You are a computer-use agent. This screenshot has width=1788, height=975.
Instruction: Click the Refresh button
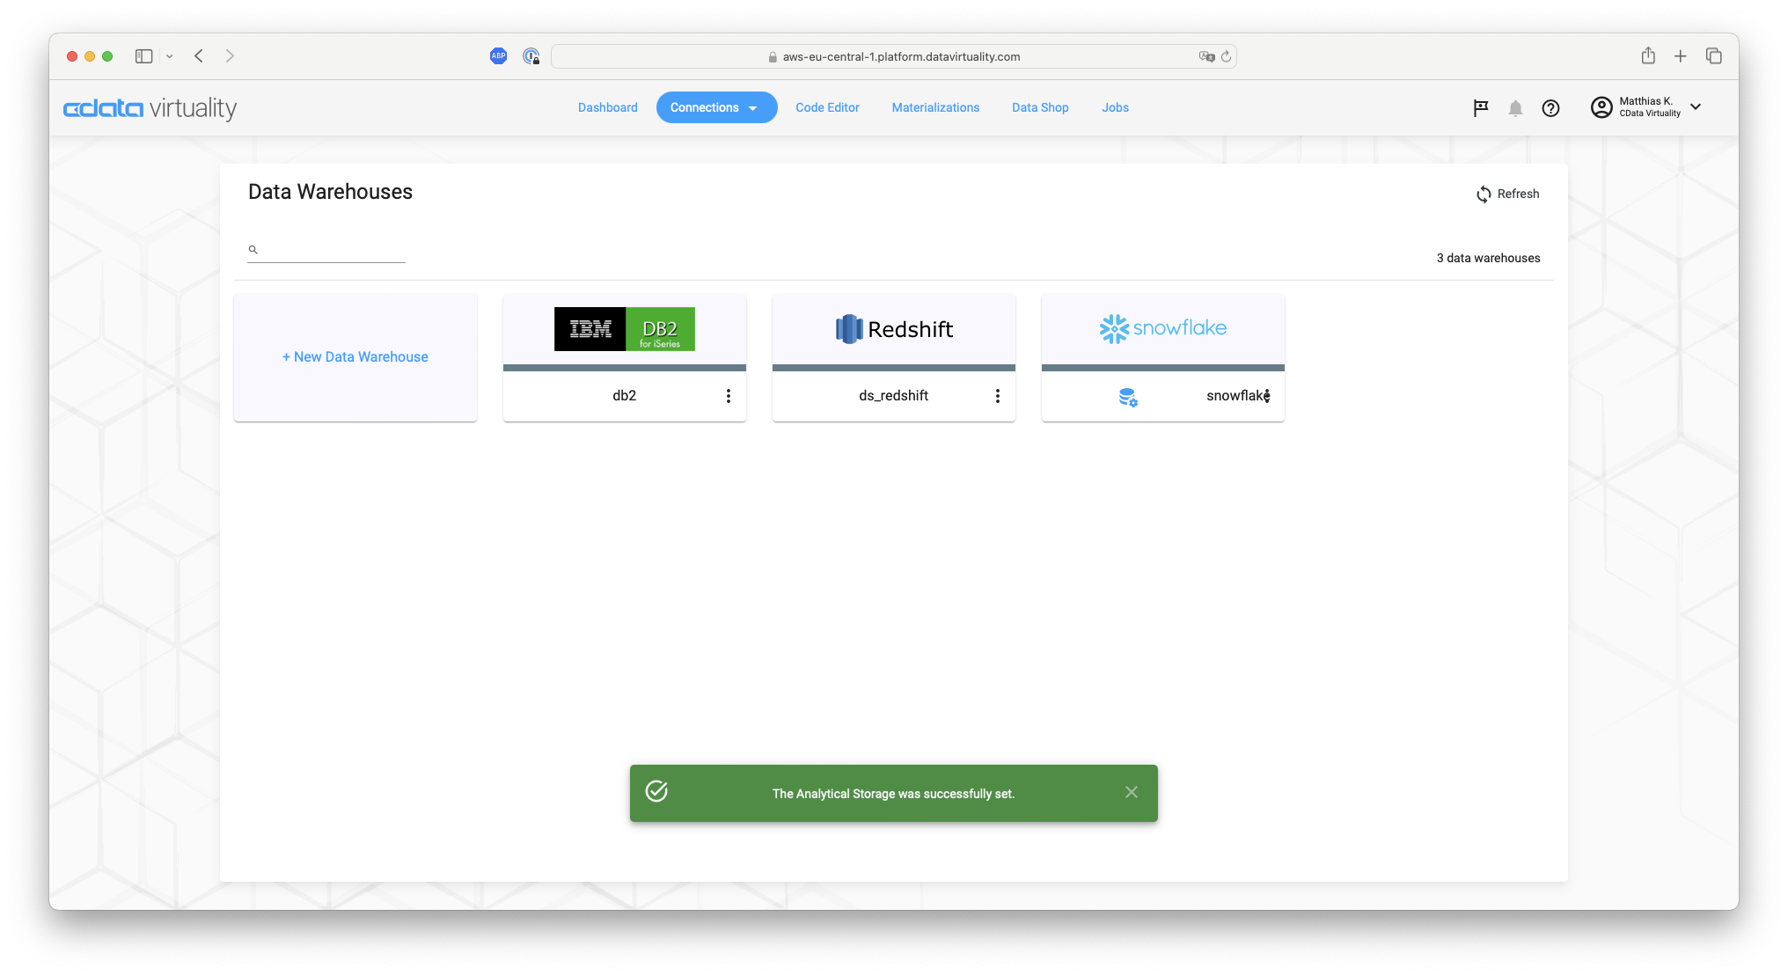[x=1507, y=194]
